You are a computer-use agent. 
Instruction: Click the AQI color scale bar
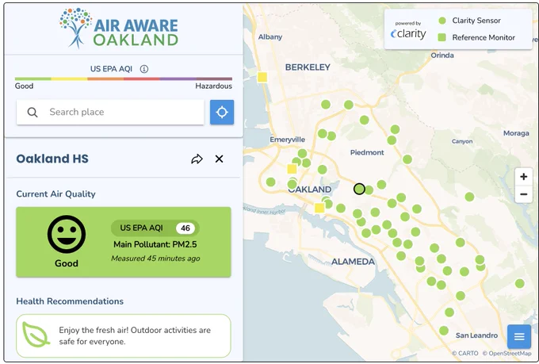(124, 79)
